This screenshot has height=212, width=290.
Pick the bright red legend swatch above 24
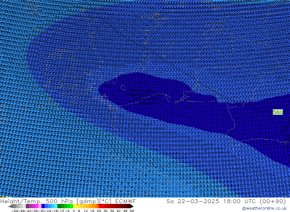click(100, 206)
